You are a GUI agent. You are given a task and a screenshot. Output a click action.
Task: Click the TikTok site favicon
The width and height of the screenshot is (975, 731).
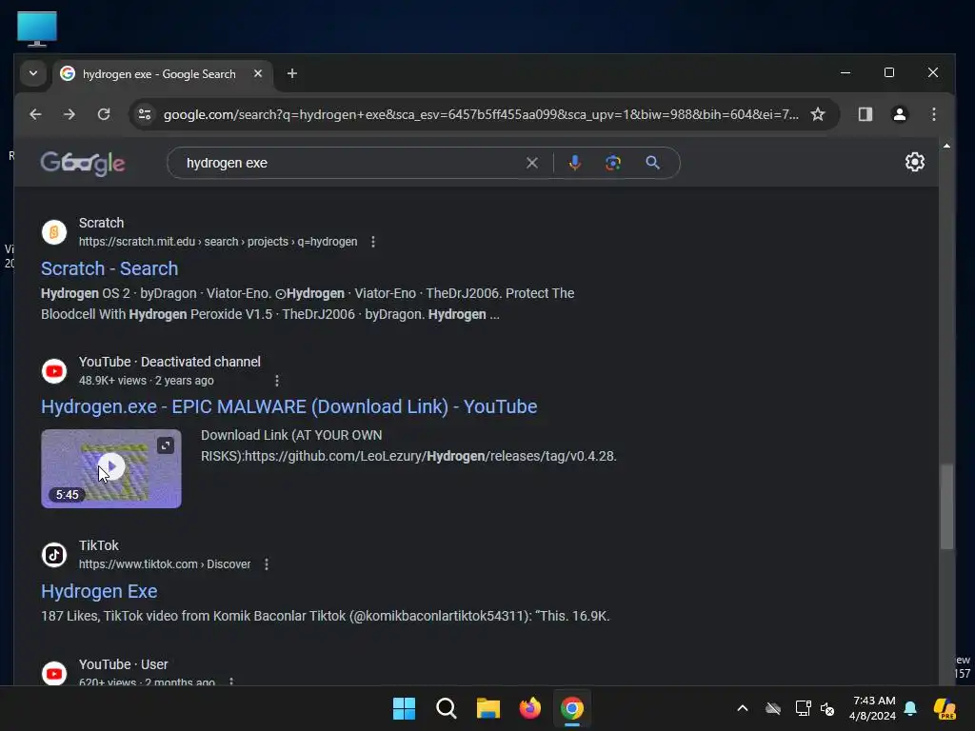click(54, 555)
